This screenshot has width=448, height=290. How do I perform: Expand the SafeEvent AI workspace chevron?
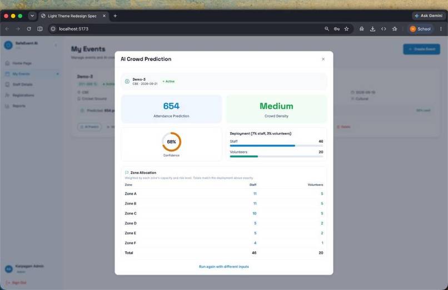click(56, 45)
